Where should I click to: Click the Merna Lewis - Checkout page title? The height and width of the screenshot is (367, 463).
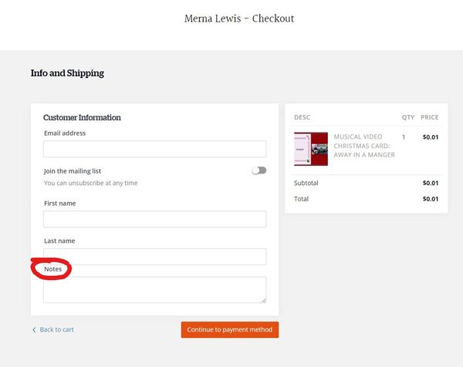click(239, 19)
